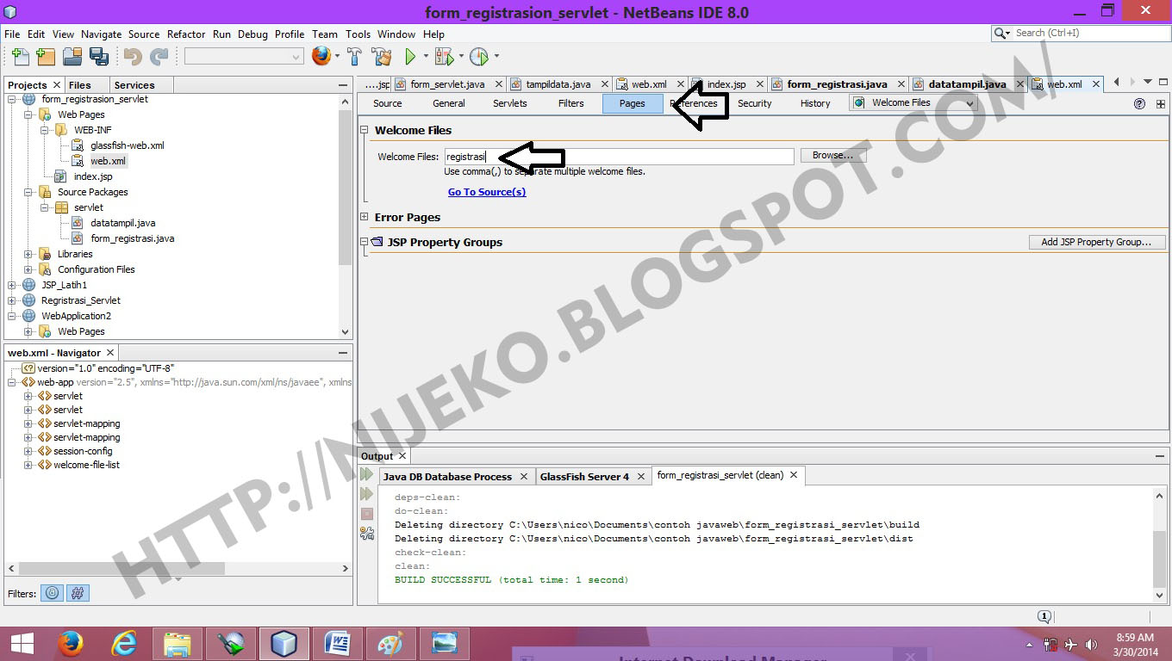This screenshot has height=661, width=1172.
Task: Close the Java DB Database Process tab
Action: [x=523, y=476]
